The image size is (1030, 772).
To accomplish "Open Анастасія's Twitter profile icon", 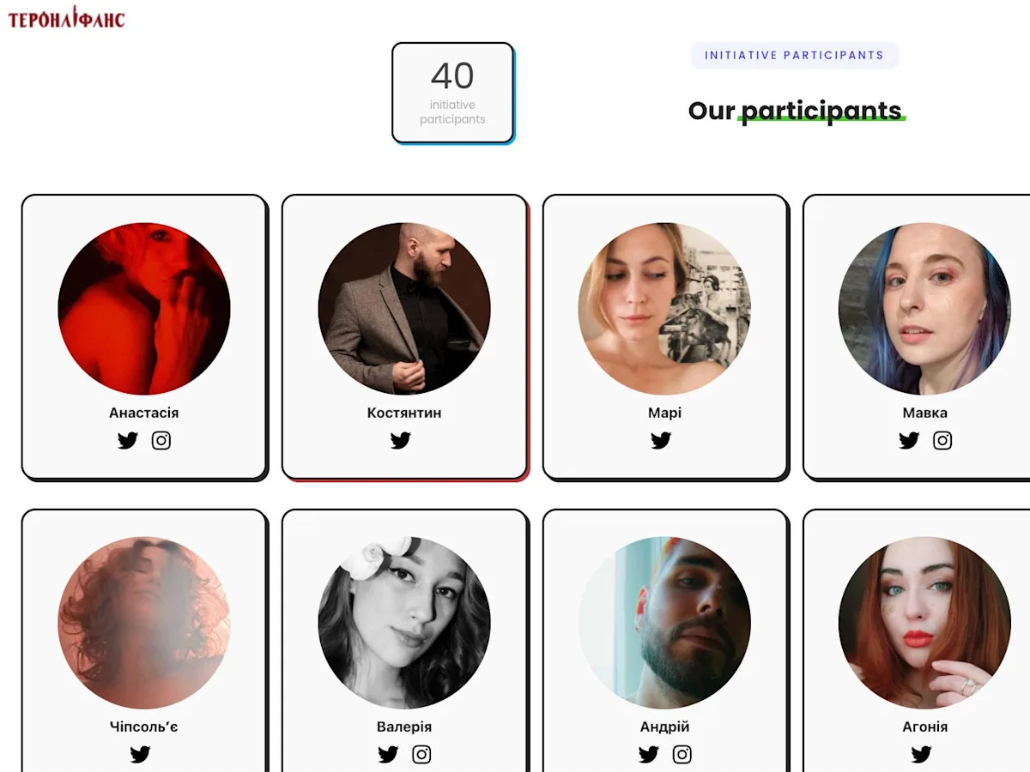I will [x=128, y=441].
